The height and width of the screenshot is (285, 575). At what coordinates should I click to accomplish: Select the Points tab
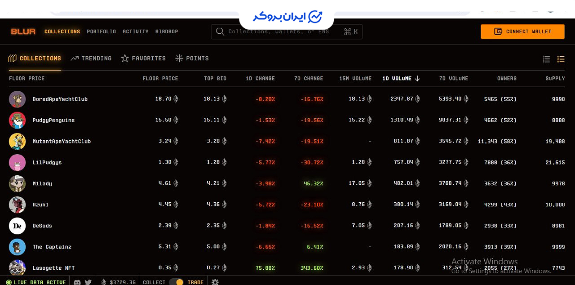[192, 58]
